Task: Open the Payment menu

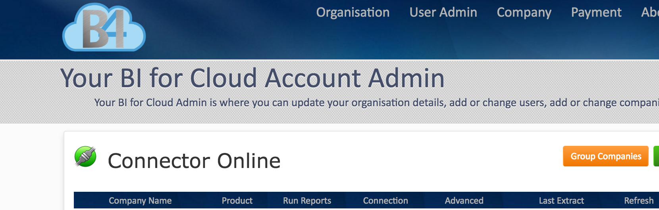Action: (x=596, y=12)
